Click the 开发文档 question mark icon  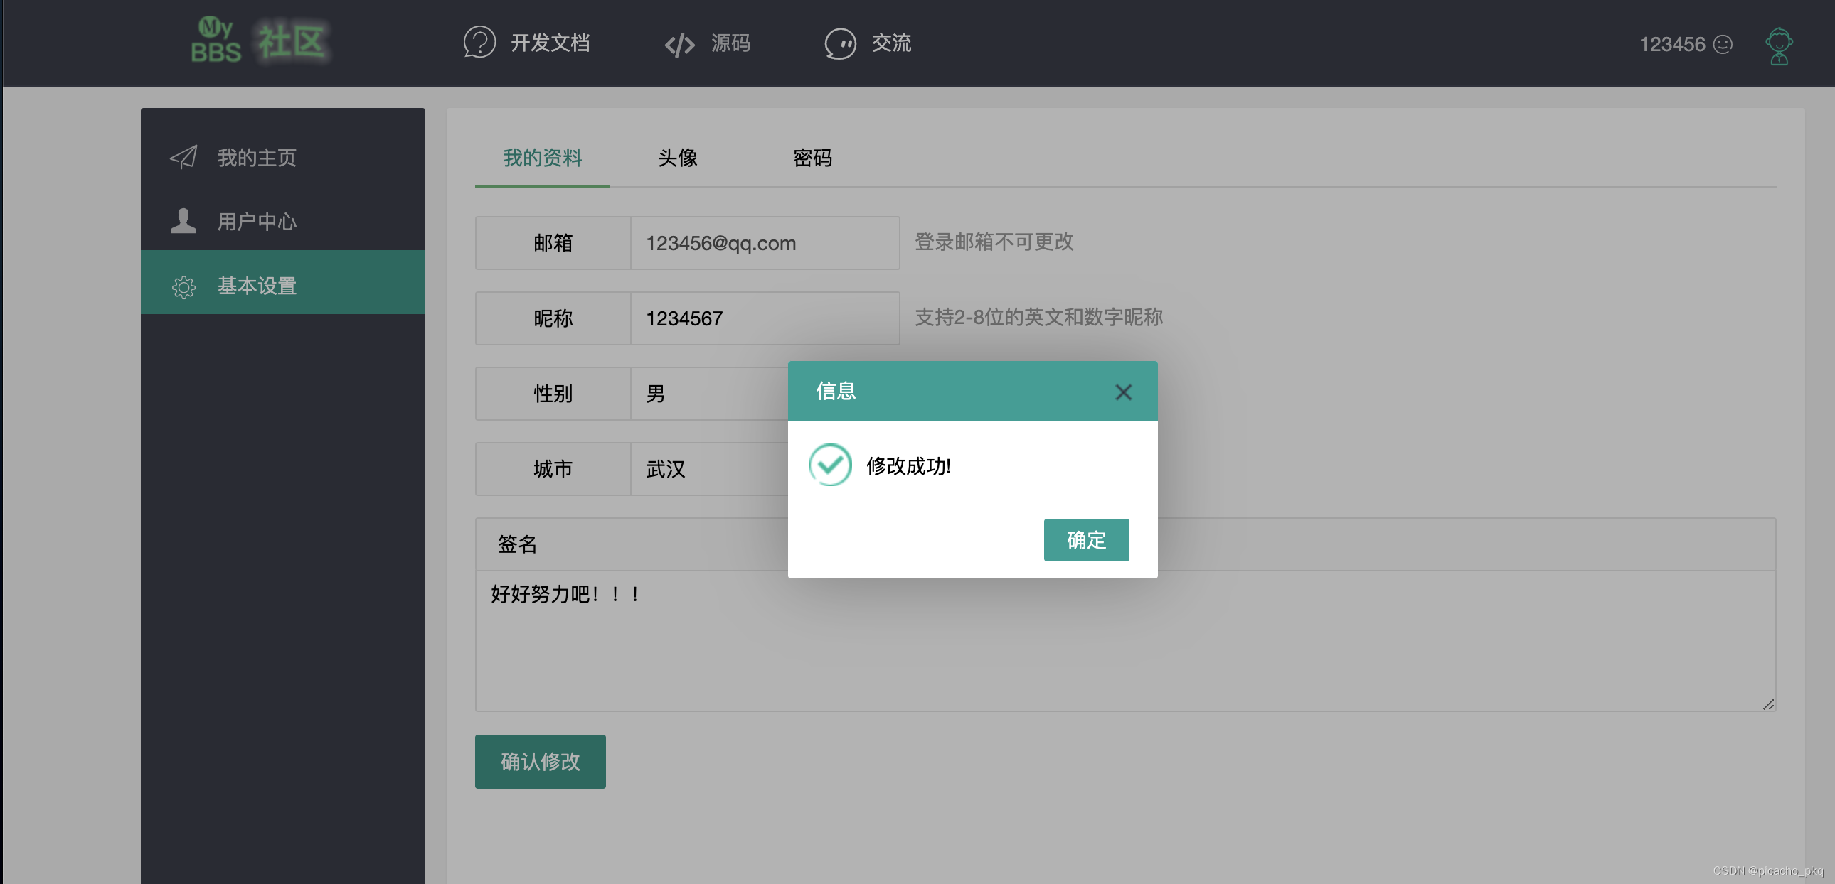[479, 43]
